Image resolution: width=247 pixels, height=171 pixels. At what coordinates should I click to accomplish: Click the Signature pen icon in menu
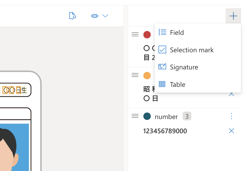162,66
